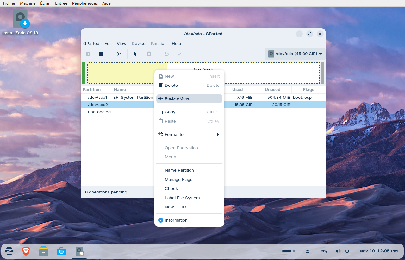Select the unallocated row in partition list

pos(203,112)
